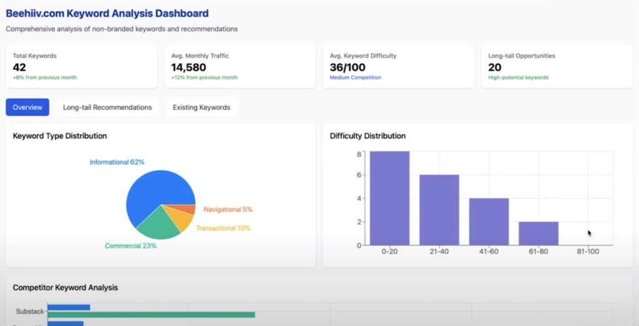Click the High-potential keywords label

(519, 77)
